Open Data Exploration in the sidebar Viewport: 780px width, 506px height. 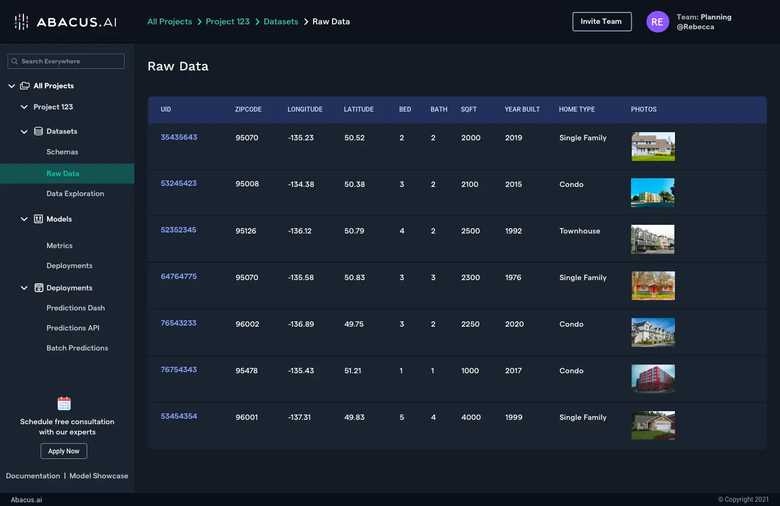(75, 193)
